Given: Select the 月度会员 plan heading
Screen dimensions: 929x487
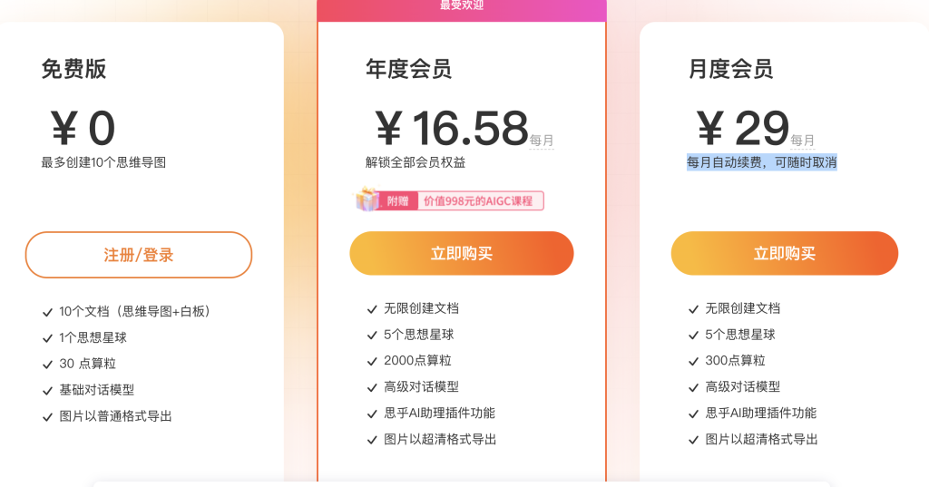Looking at the screenshot, I should point(730,69).
